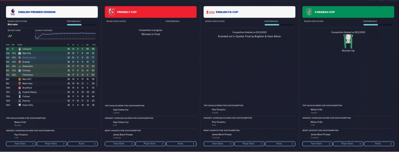Click the Arsenal club badge
Viewport: 399px width, 152px height.
(19, 62)
